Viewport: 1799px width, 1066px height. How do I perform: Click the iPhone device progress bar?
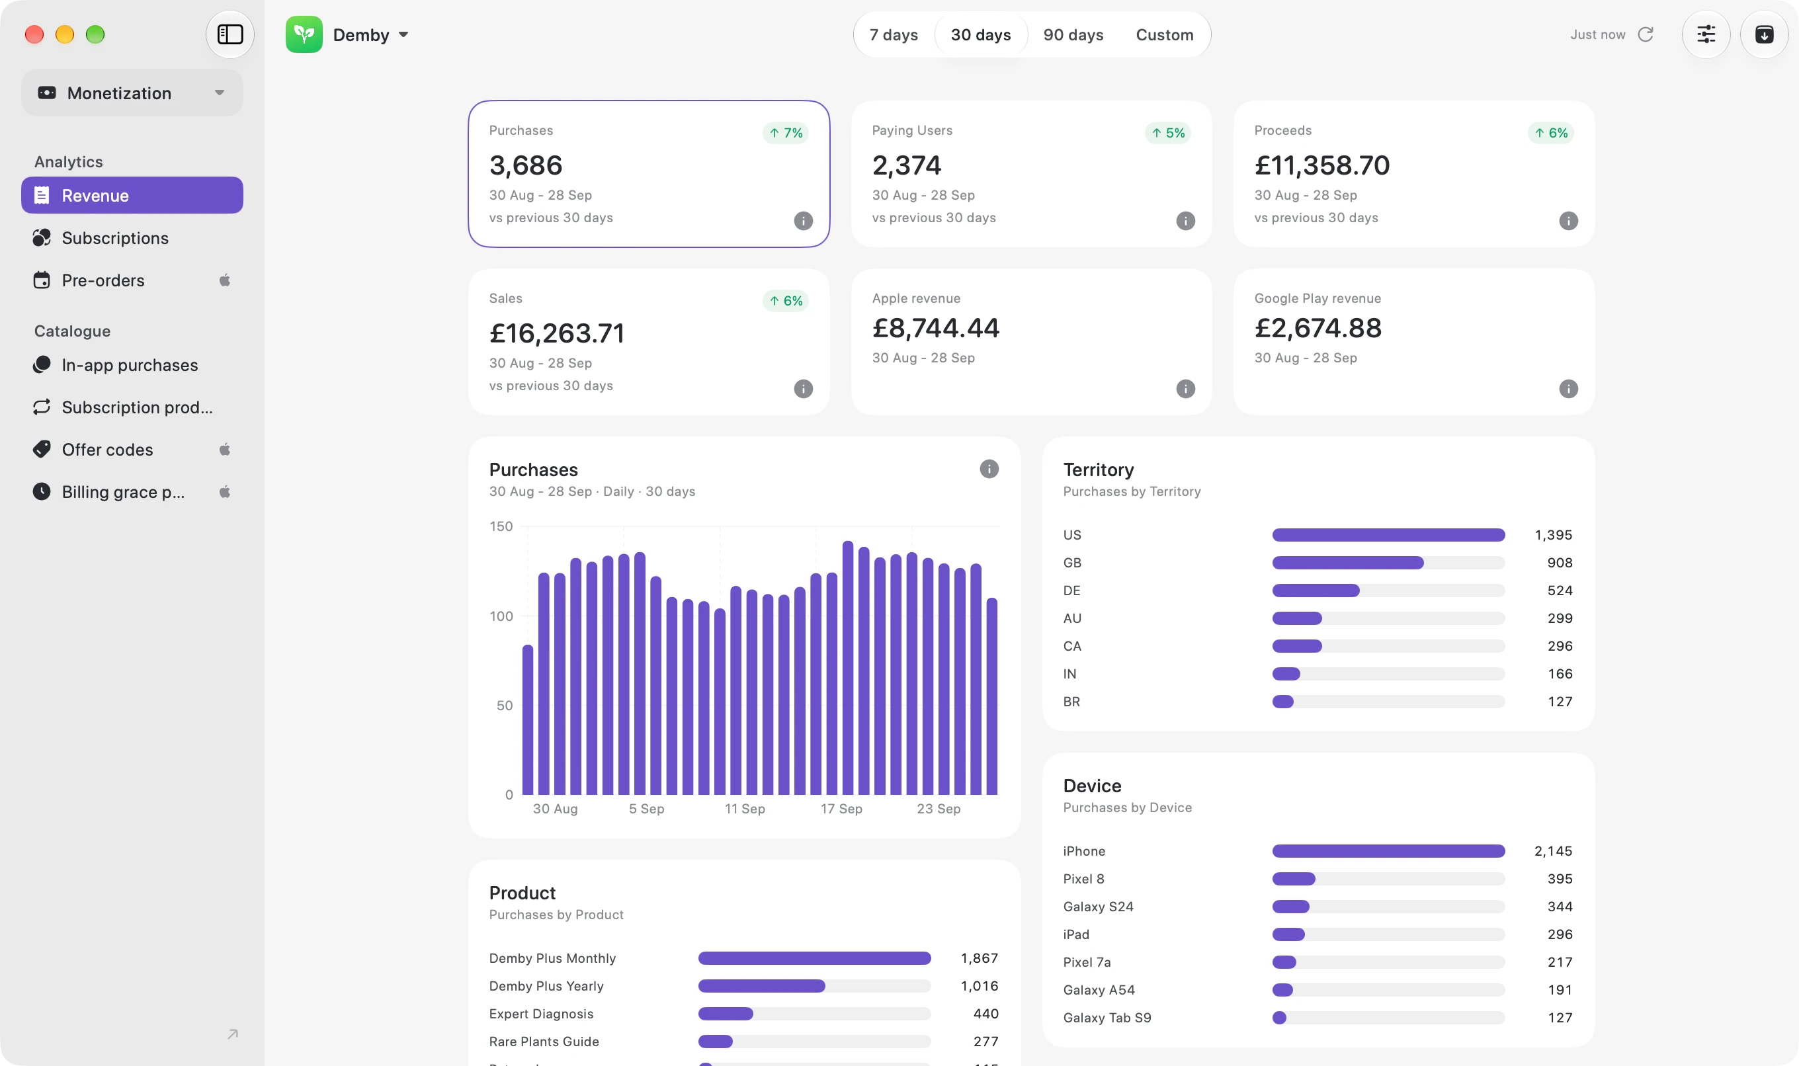1388,851
